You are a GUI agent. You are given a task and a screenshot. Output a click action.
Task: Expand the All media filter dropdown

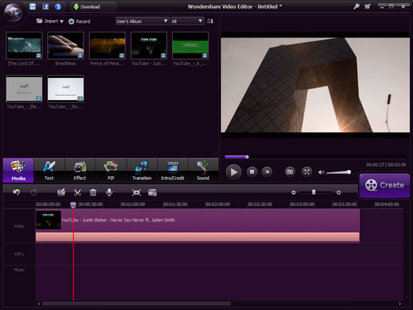tap(187, 21)
